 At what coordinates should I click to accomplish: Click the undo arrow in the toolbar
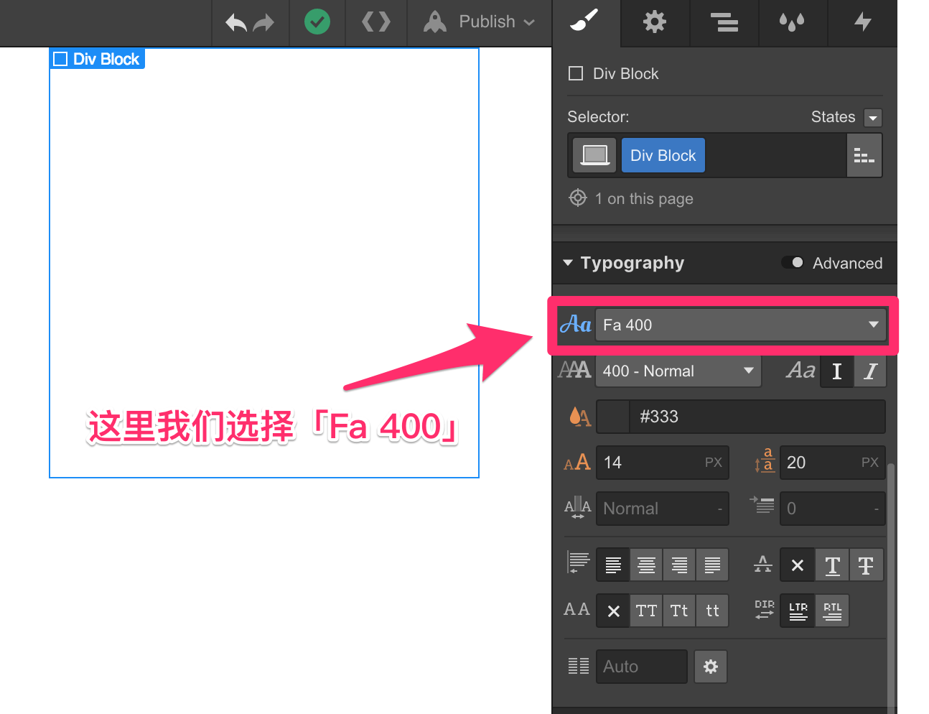(x=235, y=22)
